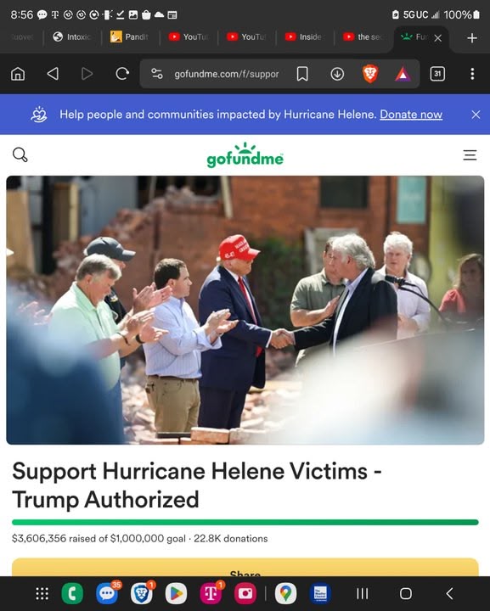This screenshot has height=611, width=490.
Task: Open Brave Shields lion icon
Action: [x=370, y=74]
